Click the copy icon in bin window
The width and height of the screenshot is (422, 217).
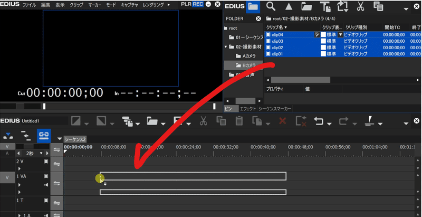pyautogui.click(x=378, y=7)
